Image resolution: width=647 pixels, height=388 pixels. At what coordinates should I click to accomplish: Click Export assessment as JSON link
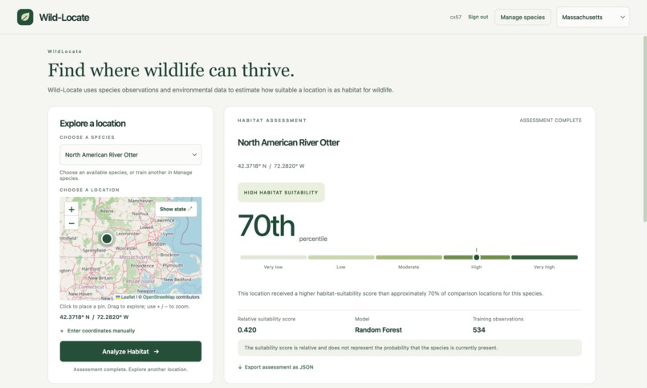coord(275,367)
